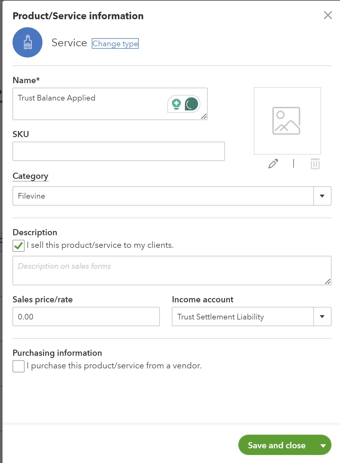Click the Description on sales forms textbox
The height and width of the screenshot is (463, 340).
click(x=172, y=271)
